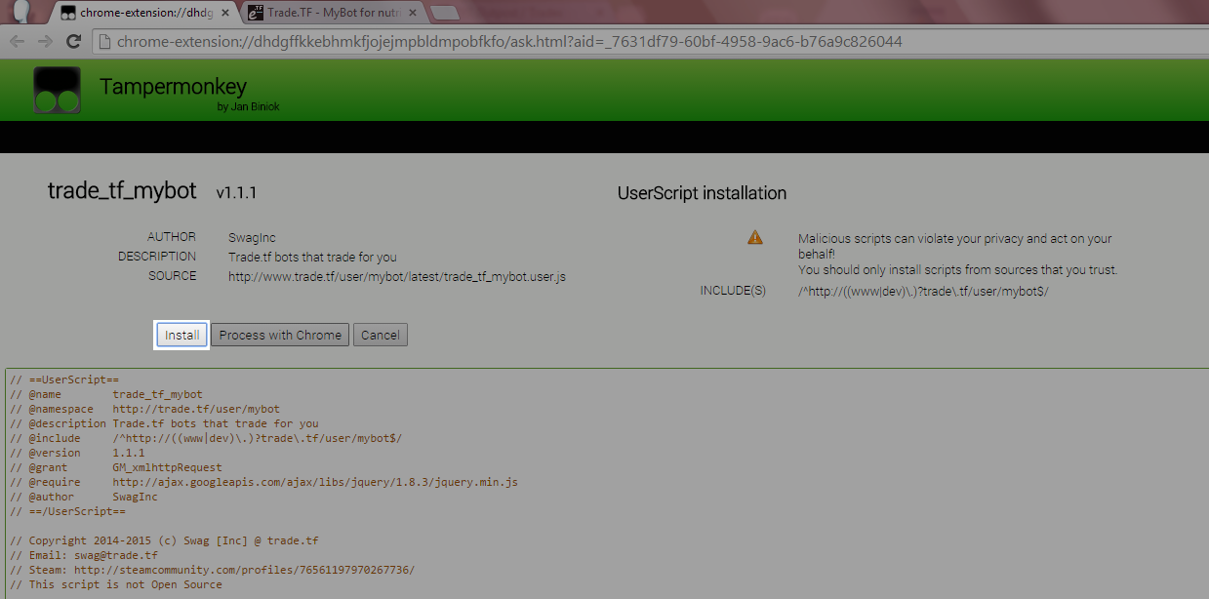This screenshot has width=1209, height=599.
Task: Click the malicious scripts warning text
Action: tap(954, 246)
